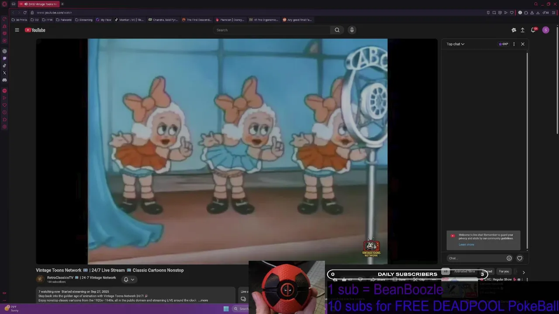Click the 0XP crown badge in chat

(504, 44)
